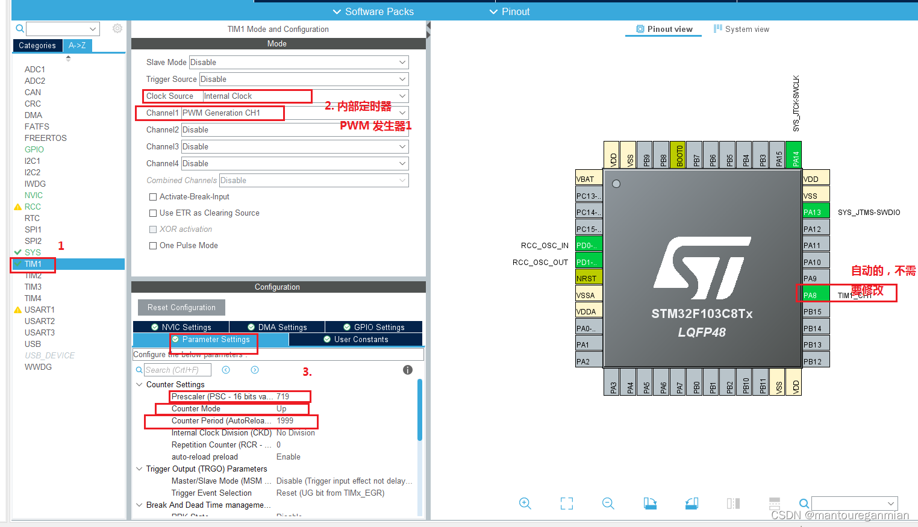Click the Prescaler value 719
The width and height of the screenshot is (918, 527).
[x=283, y=396]
